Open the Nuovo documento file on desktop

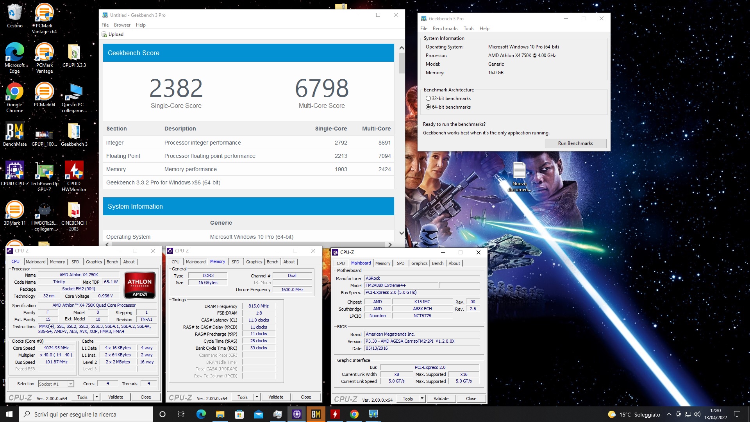519,177
